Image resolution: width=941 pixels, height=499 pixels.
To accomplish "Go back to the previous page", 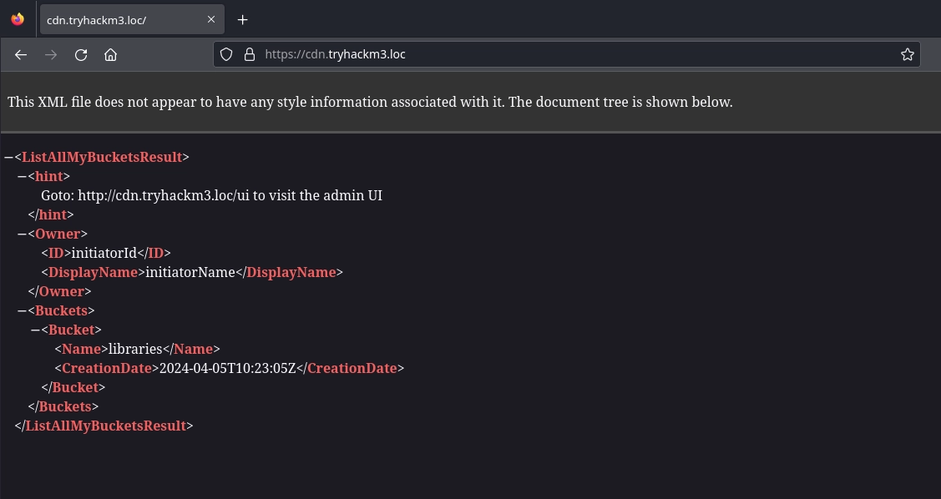I will pos(21,55).
